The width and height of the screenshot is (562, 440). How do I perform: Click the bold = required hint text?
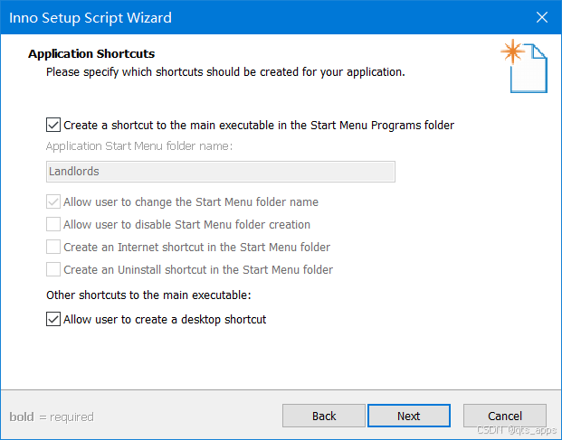pos(52,417)
